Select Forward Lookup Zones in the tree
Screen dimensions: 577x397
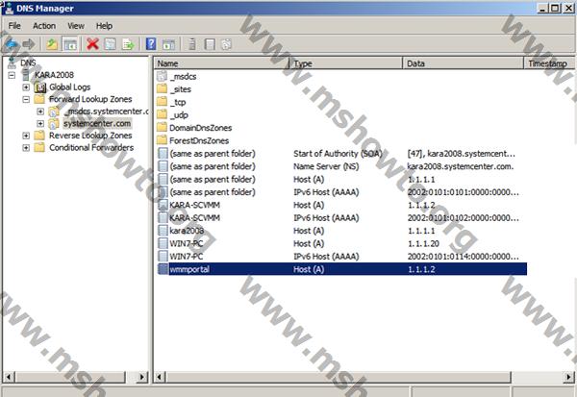(x=90, y=99)
